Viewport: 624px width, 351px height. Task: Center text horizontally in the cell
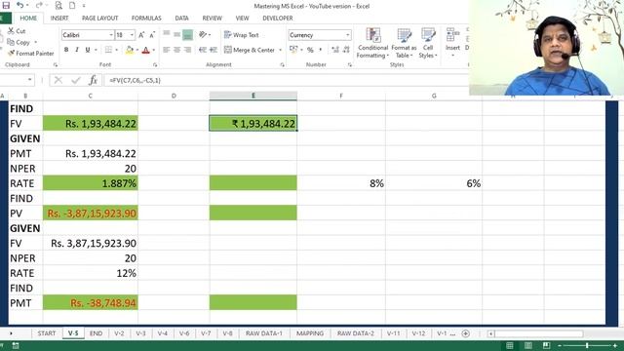tap(177, 50)
